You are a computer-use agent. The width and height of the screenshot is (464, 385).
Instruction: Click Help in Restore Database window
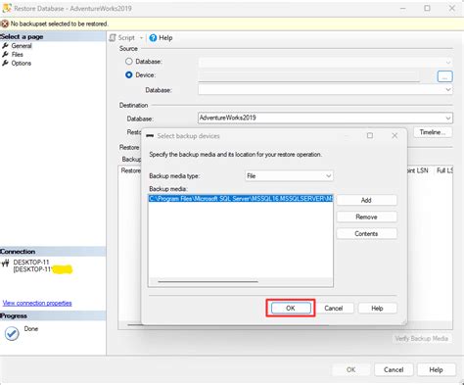pos(436,369)
